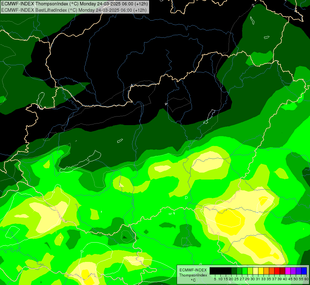This screenshot has width=310, height=285.
Task: Select the purple 45–50 legend swatch
Action: [x=293, y=271]
